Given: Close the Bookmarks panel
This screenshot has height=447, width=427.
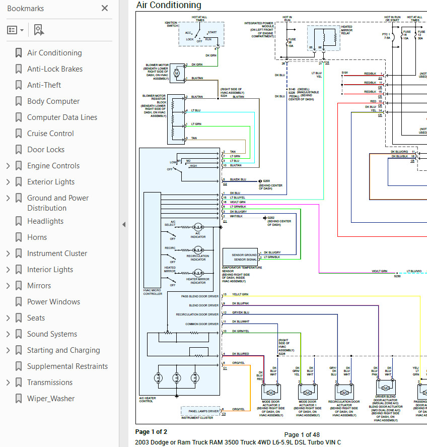Looking at the screenshot, I should coord(105,8).
